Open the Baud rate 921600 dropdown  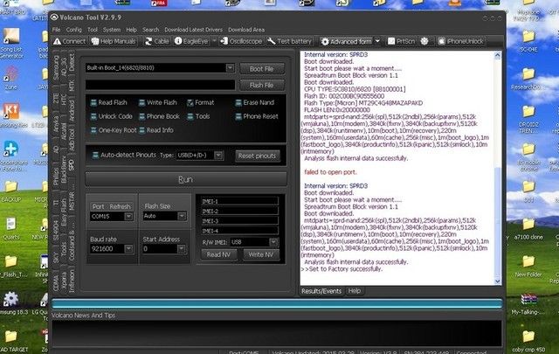pyautogui.click(x=128, y=249)
